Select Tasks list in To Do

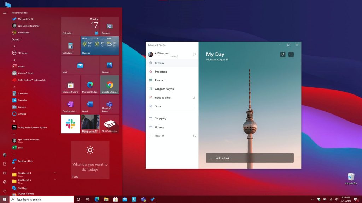(173, 106)
